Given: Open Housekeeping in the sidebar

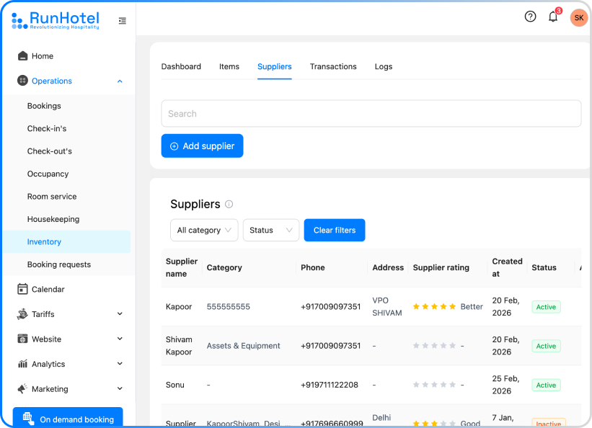Looking at the screenshot, I should [53, 219].
